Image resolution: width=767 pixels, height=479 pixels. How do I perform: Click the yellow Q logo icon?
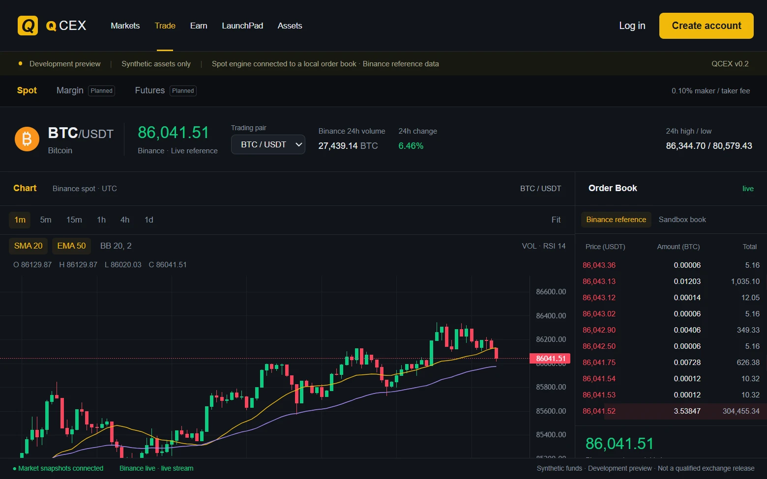[x=28, y=26]
